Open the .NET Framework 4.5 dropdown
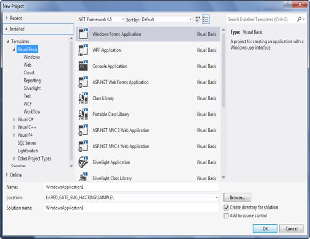This screenshot has height=239, width=310. tap(100, 19)
